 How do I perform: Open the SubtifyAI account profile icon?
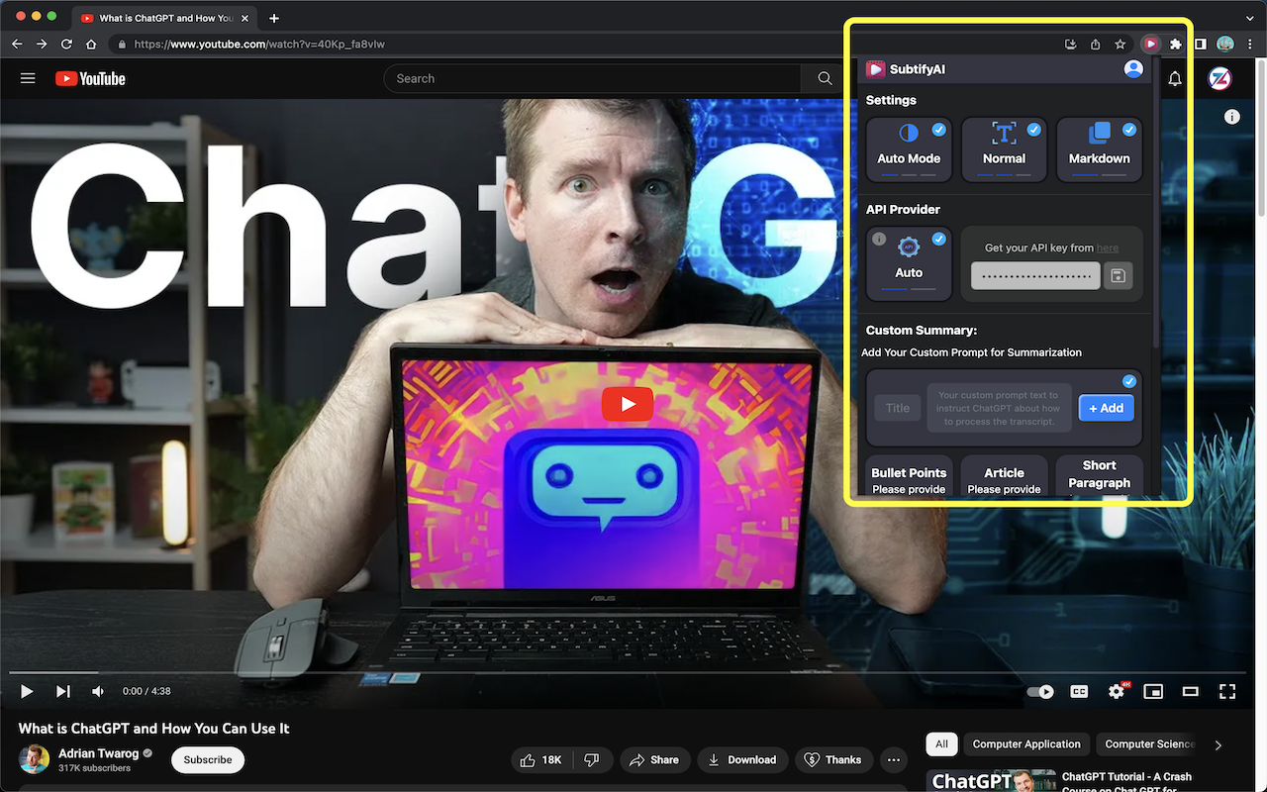pos(1133,68)
